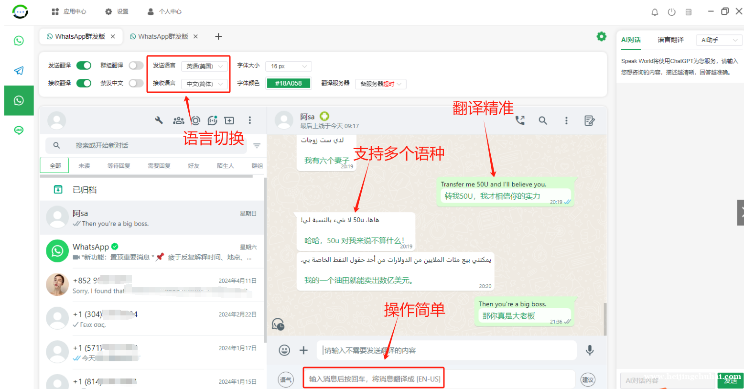Click the 建议 suggestion icon
Viewport: 744px width, 389px height.
pos(588,379)
